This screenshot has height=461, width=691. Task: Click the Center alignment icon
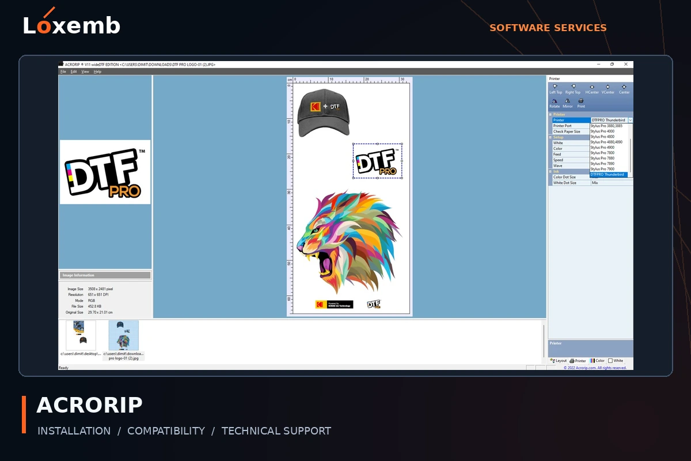point(624,87)
